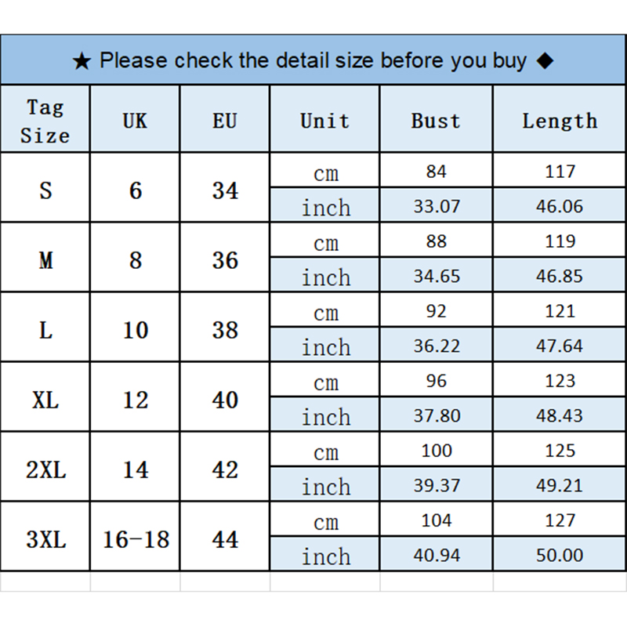Select the 2XL tag size cell
The width and height of the screenshot is (627, 627).
(45, 469)
